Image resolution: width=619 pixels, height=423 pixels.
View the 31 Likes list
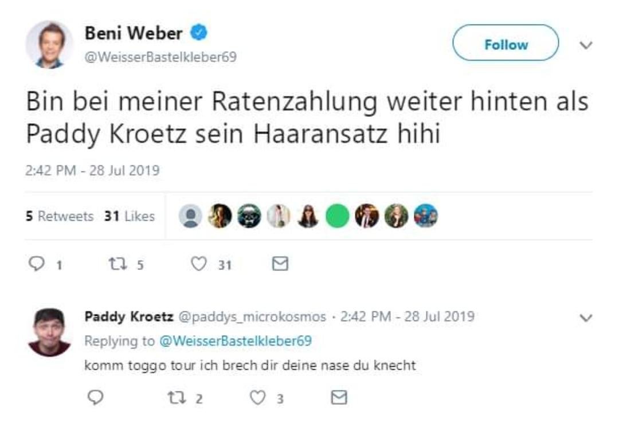point(130,216)
